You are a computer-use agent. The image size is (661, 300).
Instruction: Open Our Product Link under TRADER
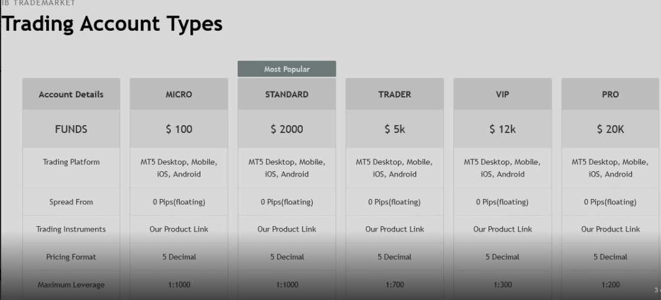pos(394,229)
